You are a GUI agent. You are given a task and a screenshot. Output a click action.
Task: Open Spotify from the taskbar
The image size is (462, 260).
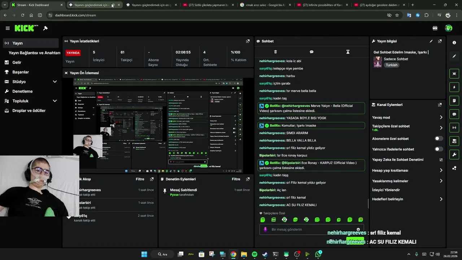pyautogui.click(x=254, y=254)
